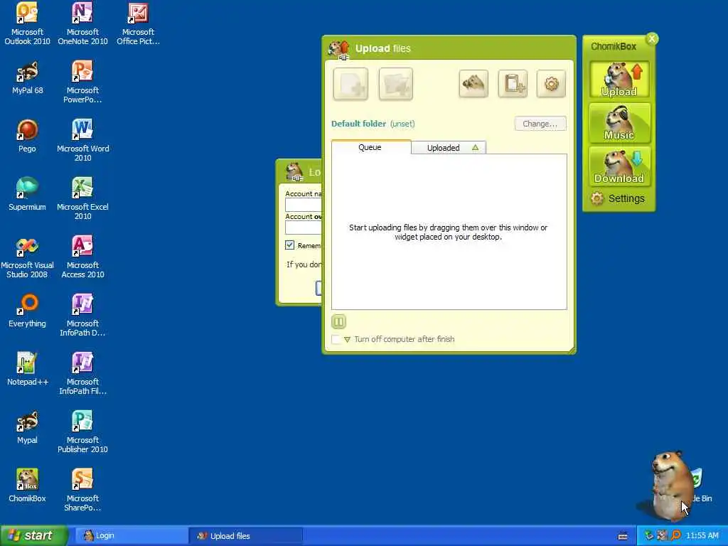The image size is (728, 546).
Task: Open Pego desktop icon
Action: tap(27, 136)
